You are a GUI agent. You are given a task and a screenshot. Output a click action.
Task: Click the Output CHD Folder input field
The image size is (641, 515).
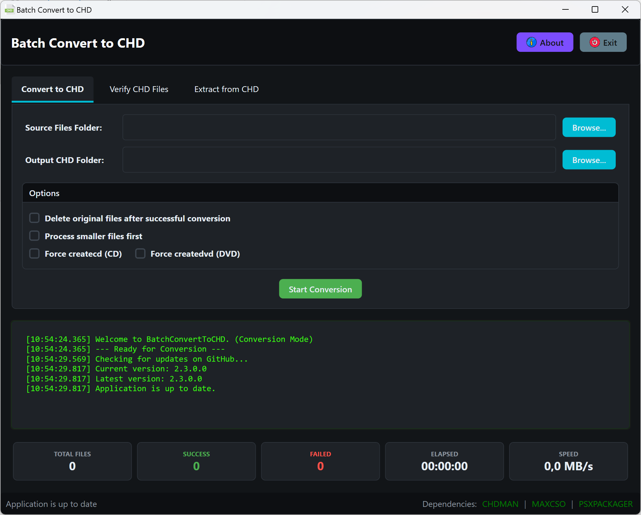339,160
